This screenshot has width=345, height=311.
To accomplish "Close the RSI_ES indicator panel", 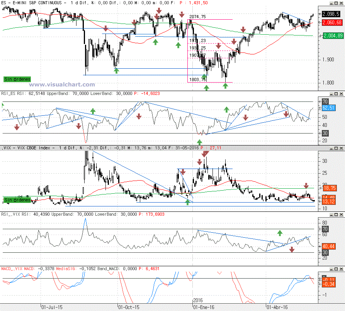I will (x=341, y=94).
